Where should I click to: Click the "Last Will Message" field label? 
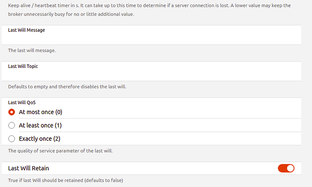(x=26, y=30)
